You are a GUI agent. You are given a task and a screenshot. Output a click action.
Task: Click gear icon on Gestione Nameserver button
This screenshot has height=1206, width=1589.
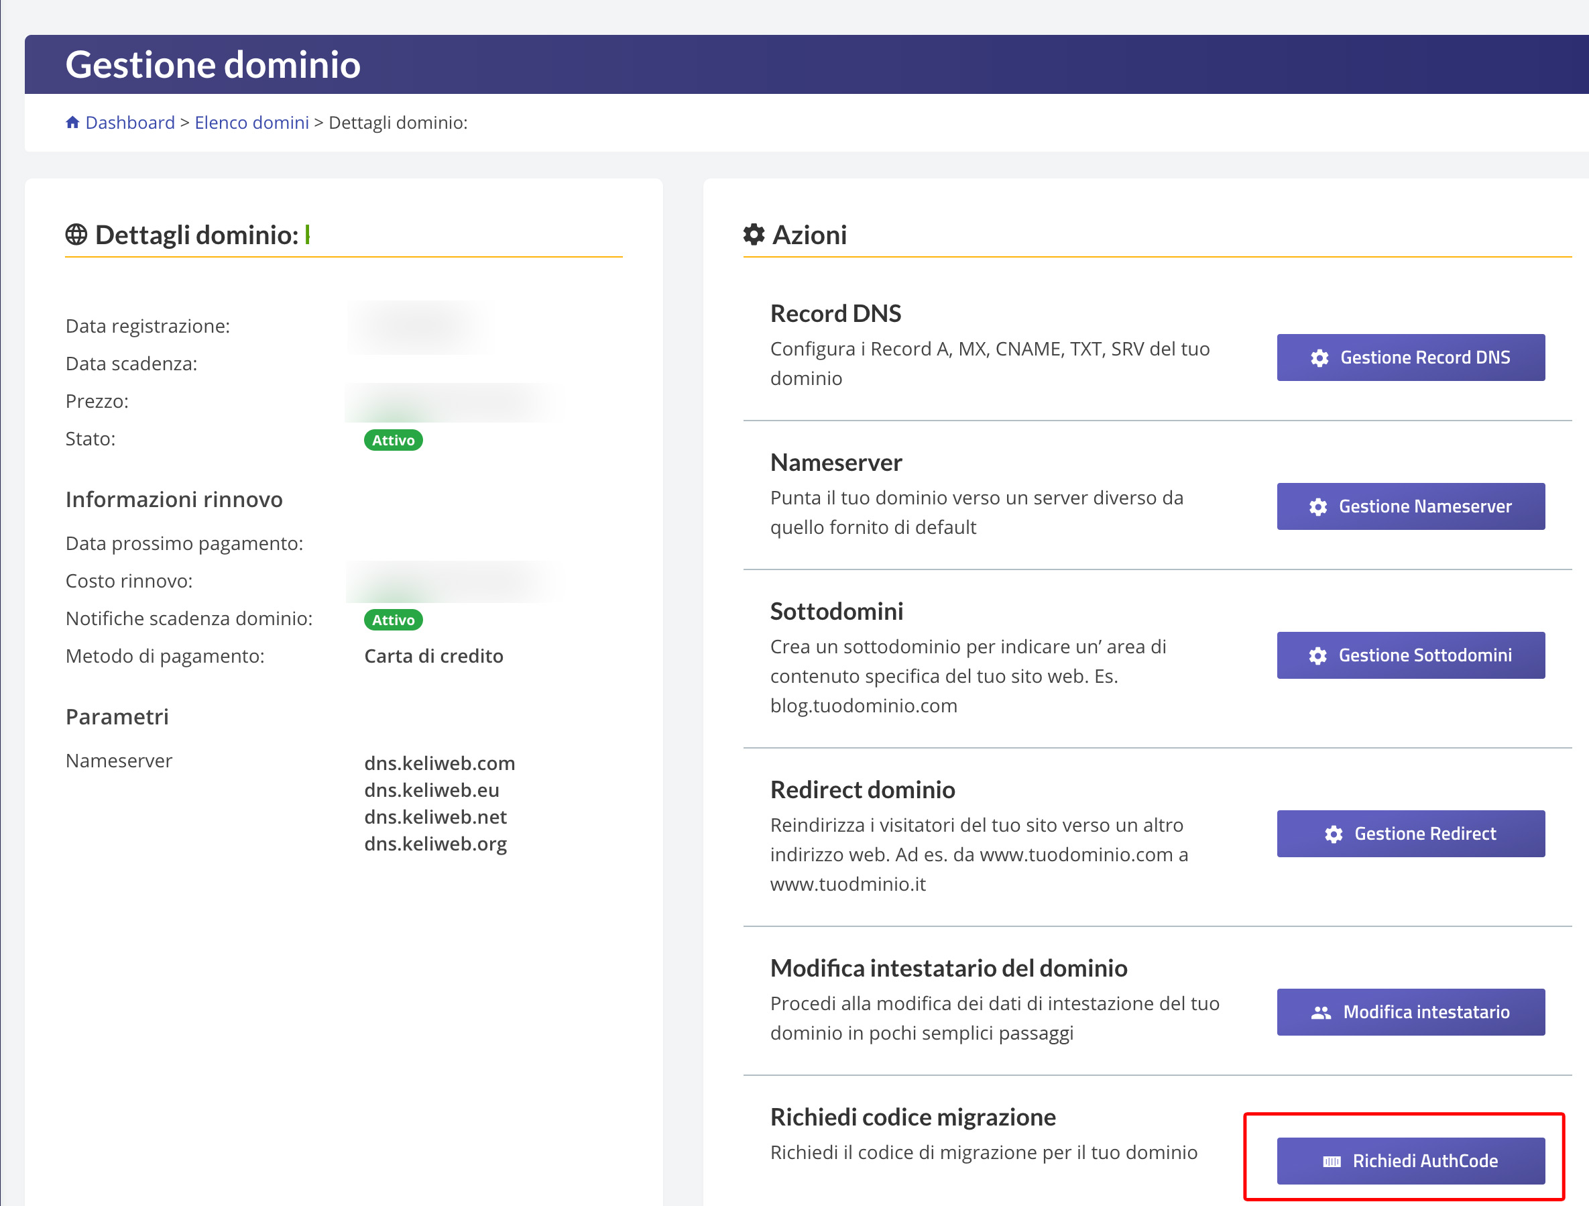tap(1318, 506)
